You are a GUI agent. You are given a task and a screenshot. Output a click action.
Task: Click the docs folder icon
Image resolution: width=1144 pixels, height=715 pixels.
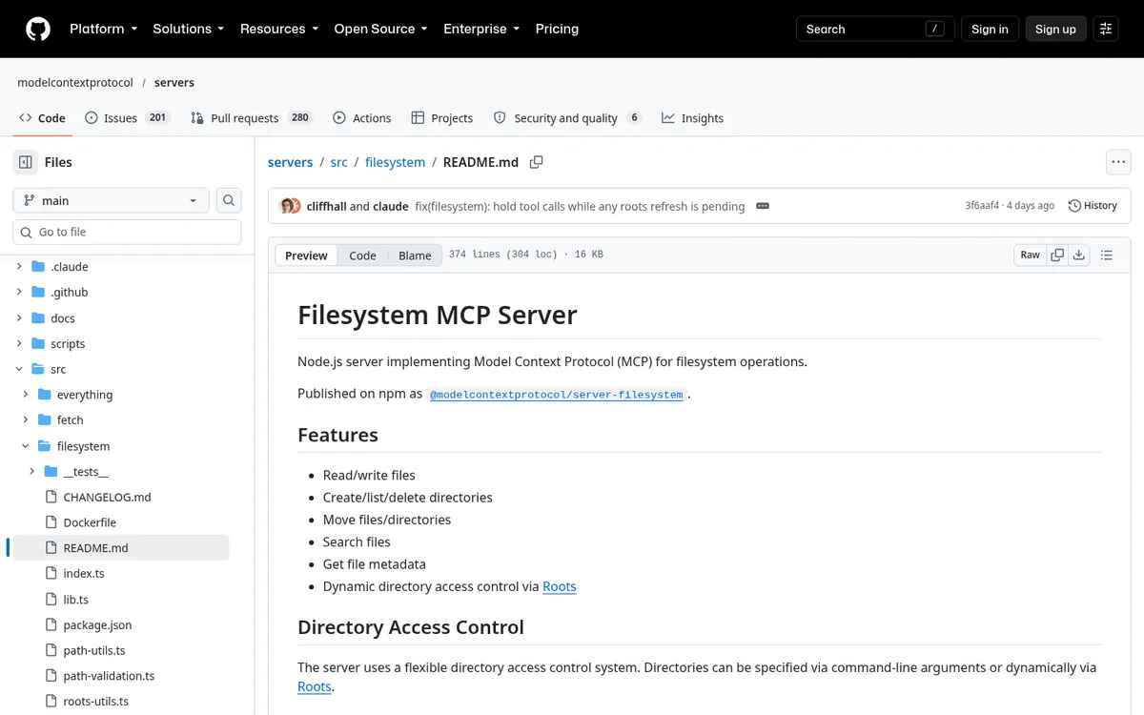38,318
